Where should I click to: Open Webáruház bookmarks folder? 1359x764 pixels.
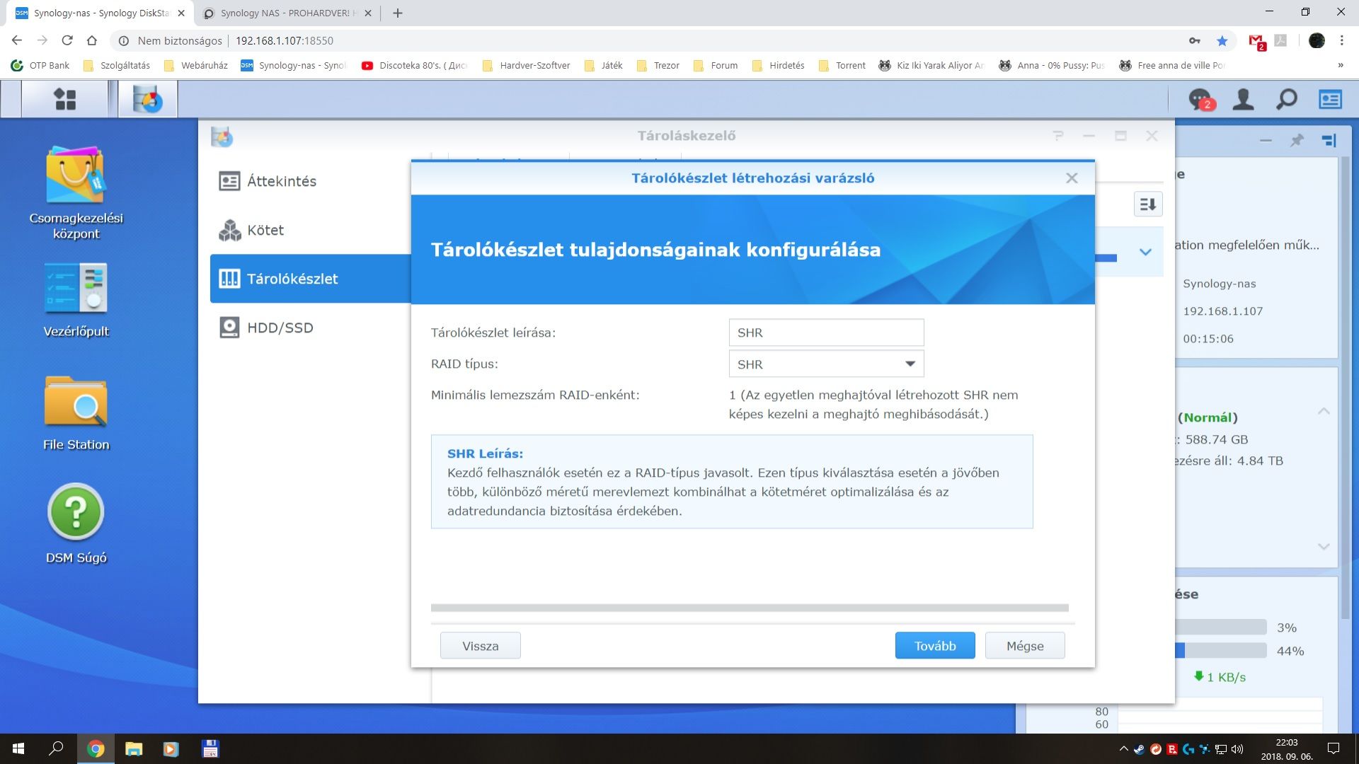click(195, 65)
